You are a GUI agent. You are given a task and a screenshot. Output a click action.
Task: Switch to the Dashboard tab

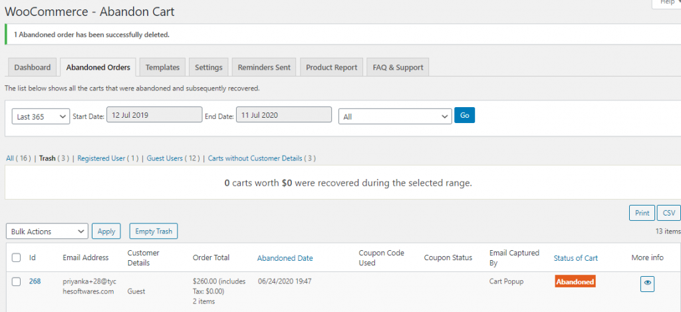click(32, 67)
